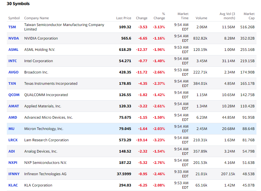This screenshot has height=191, width=261.
Task: Click KLA market cap 45.07B
Action: (249, 185)
